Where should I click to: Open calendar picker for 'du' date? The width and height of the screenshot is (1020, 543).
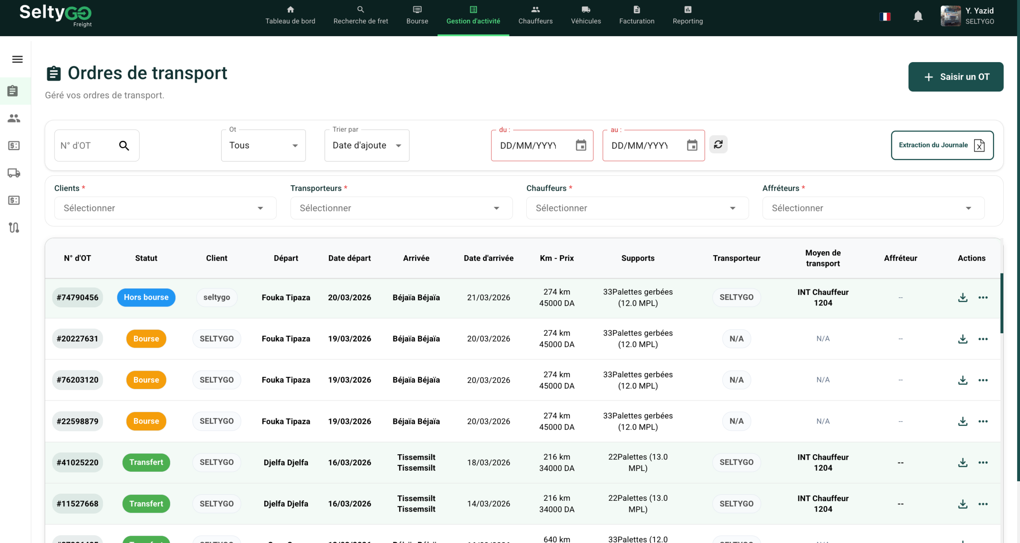tap(581, 145)
